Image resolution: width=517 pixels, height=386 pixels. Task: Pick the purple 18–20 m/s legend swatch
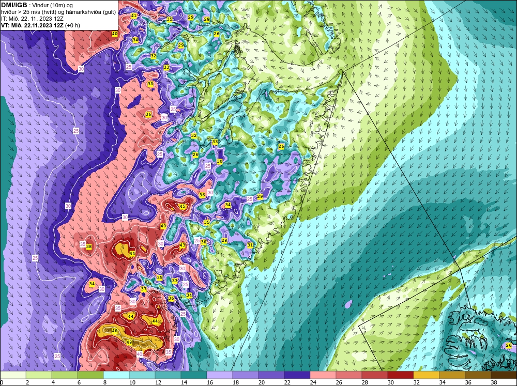(245, 375)
